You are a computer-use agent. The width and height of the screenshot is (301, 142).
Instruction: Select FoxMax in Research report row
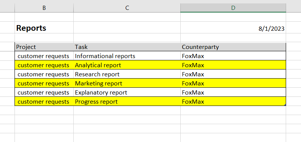click(233, 74)
